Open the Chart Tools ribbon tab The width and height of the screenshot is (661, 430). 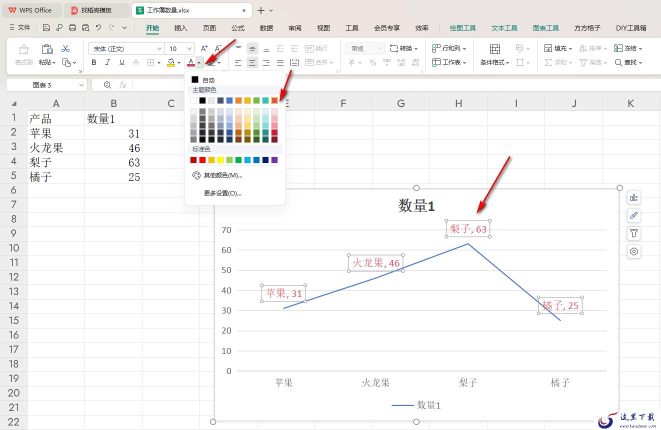point(546,28)
